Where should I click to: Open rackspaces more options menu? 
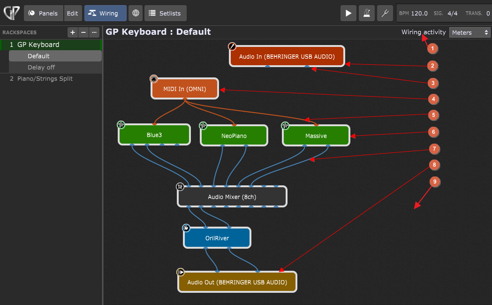pyautogui.click(x=94, y=32)
